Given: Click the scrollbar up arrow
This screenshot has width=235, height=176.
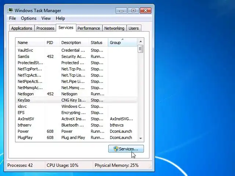Looking at the screenshot, I should tap(140, 41).
